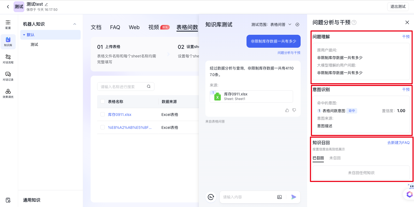The image size is (414, 207).
Task: Thumbs up the table answer
Action: click(287, 110)
